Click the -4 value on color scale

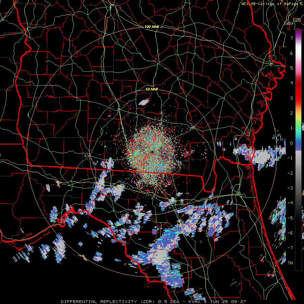pos(290,203)
